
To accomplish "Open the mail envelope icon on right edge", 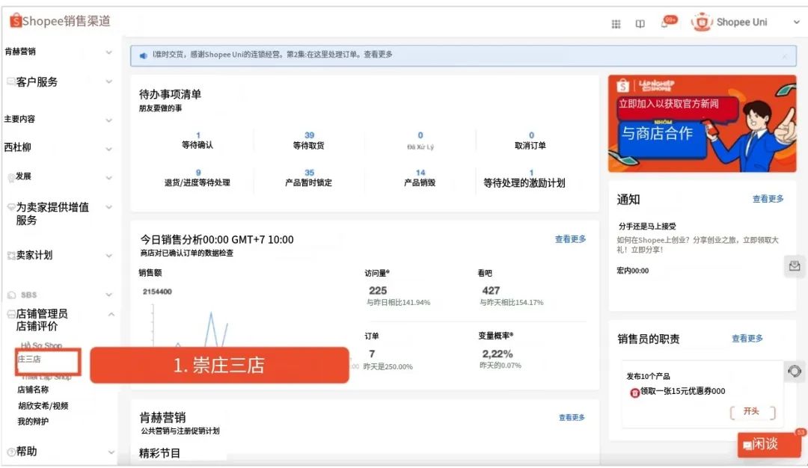I will [795, 265].
